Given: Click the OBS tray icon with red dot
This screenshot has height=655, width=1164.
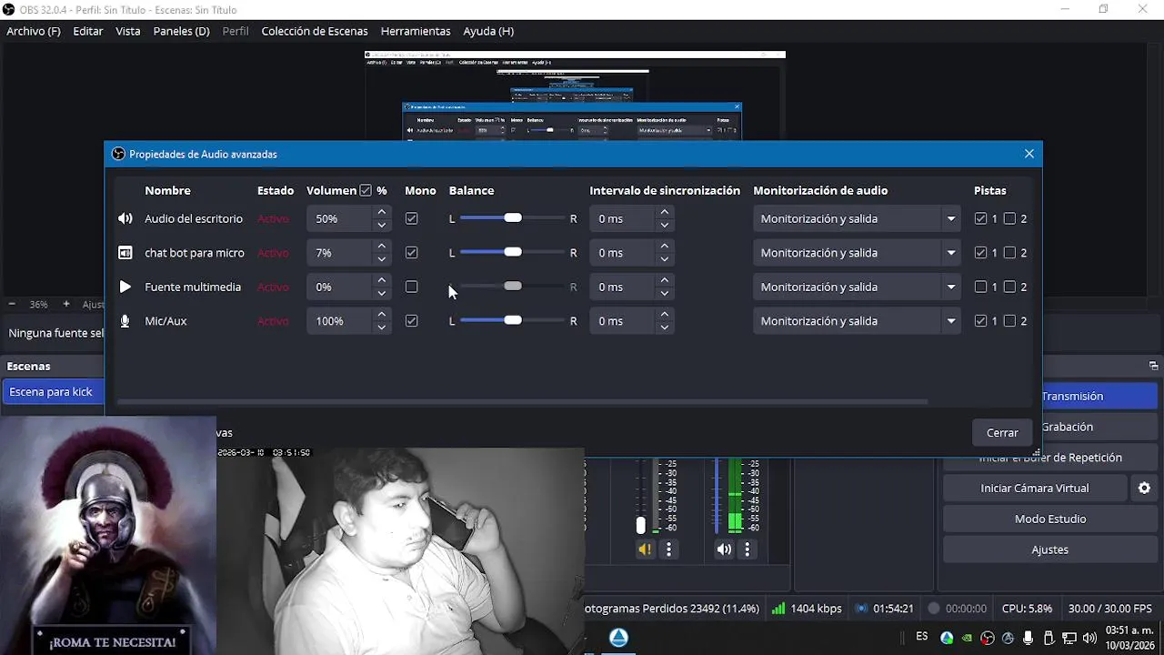Looking at the screenshot, I should (x=988, y=638).
